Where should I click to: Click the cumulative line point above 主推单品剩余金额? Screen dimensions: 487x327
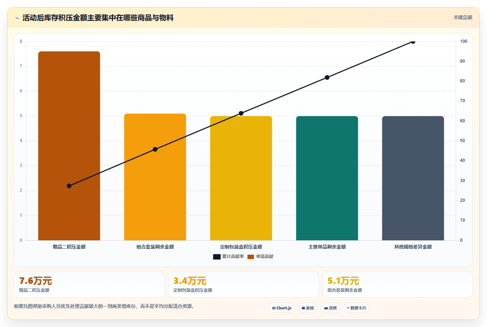point(327,77)
